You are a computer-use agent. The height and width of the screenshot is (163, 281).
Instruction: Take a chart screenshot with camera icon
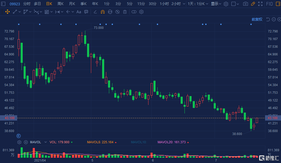pos(246,4)
